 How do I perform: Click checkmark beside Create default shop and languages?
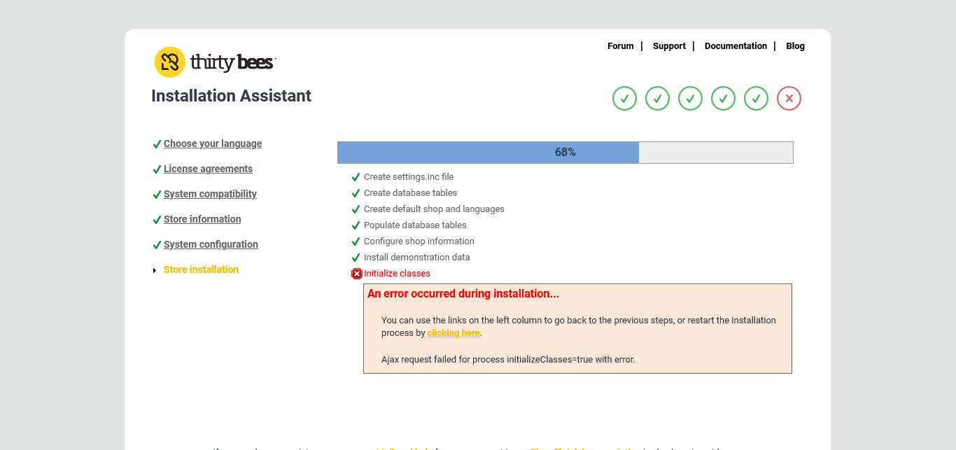356,209
